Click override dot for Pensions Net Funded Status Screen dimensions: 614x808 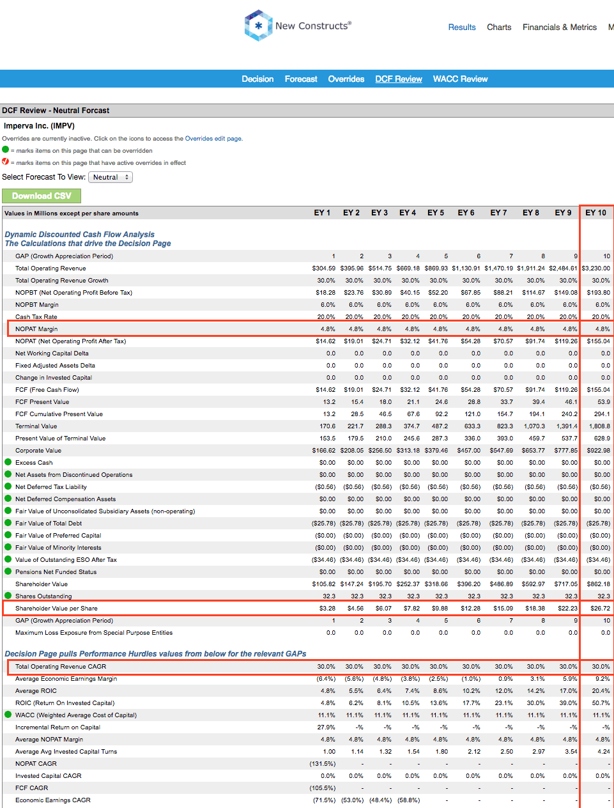click(8, 571)
